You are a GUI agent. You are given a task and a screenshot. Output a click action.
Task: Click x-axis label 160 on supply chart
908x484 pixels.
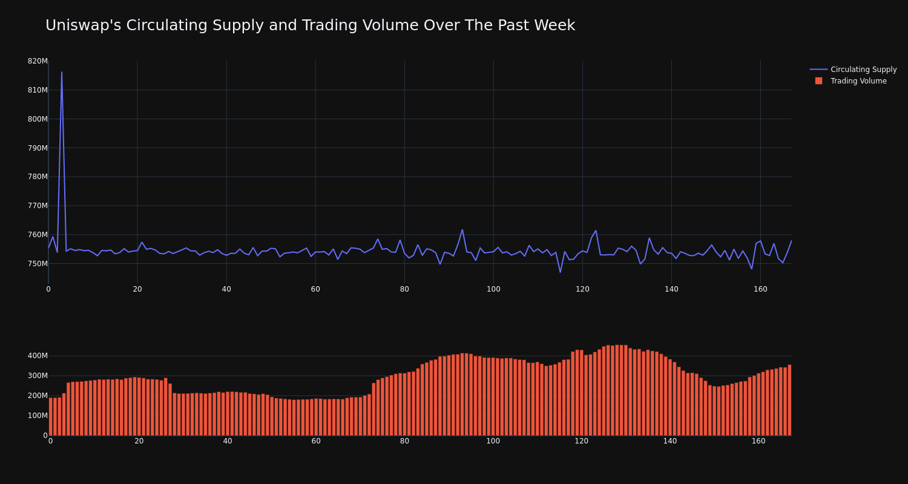(x=760, y=289)
